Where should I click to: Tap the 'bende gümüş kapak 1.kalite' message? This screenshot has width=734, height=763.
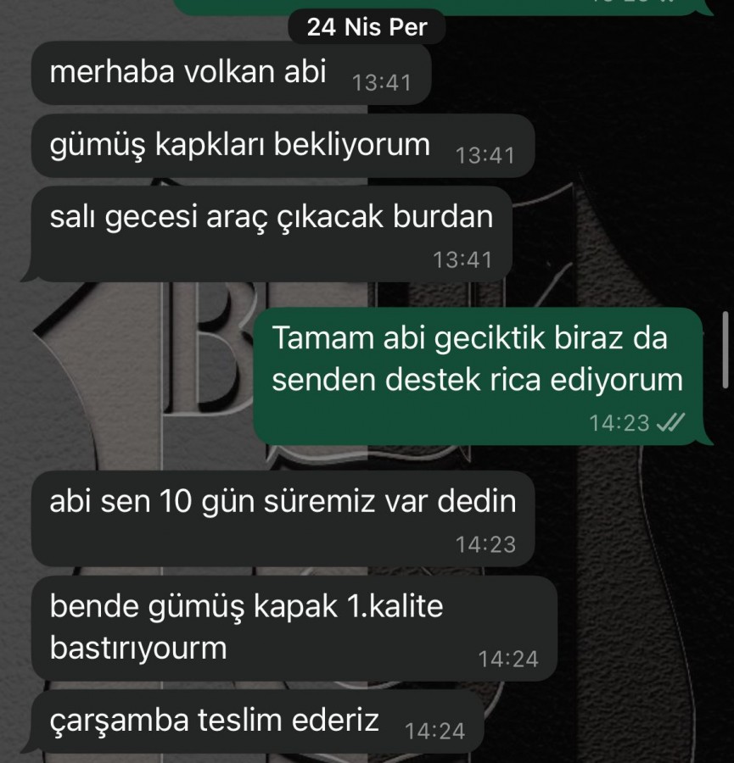click(x=294, y=628)
